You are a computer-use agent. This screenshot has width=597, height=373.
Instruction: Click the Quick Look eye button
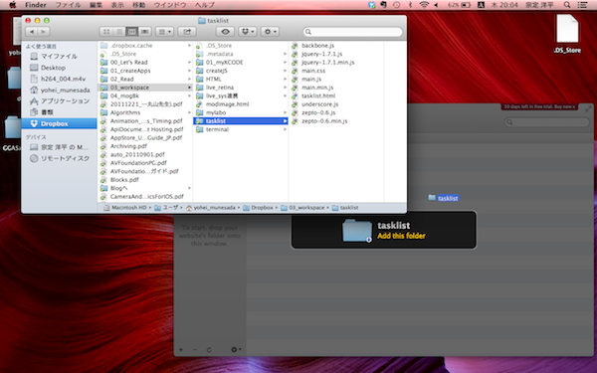click(225, 32)
